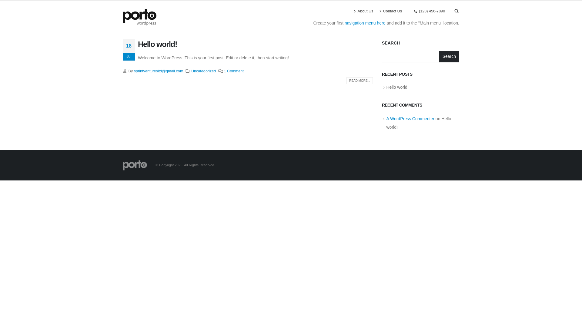The image size is (582, 327).
Task: Click the RECENT POSTS widget heading
Action: click(397, 74)
